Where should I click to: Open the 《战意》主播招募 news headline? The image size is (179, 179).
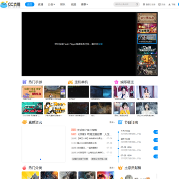coord(94,134)
